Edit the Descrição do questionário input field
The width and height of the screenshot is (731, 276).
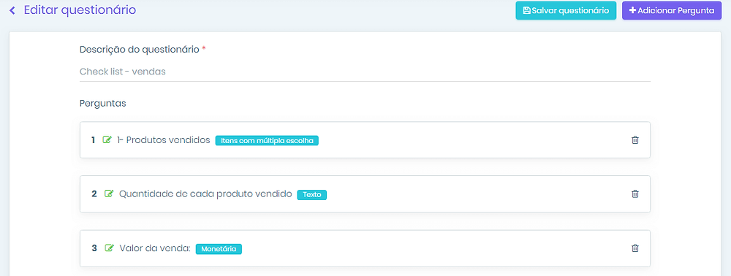pyautogui.click(x=365, y=72)
